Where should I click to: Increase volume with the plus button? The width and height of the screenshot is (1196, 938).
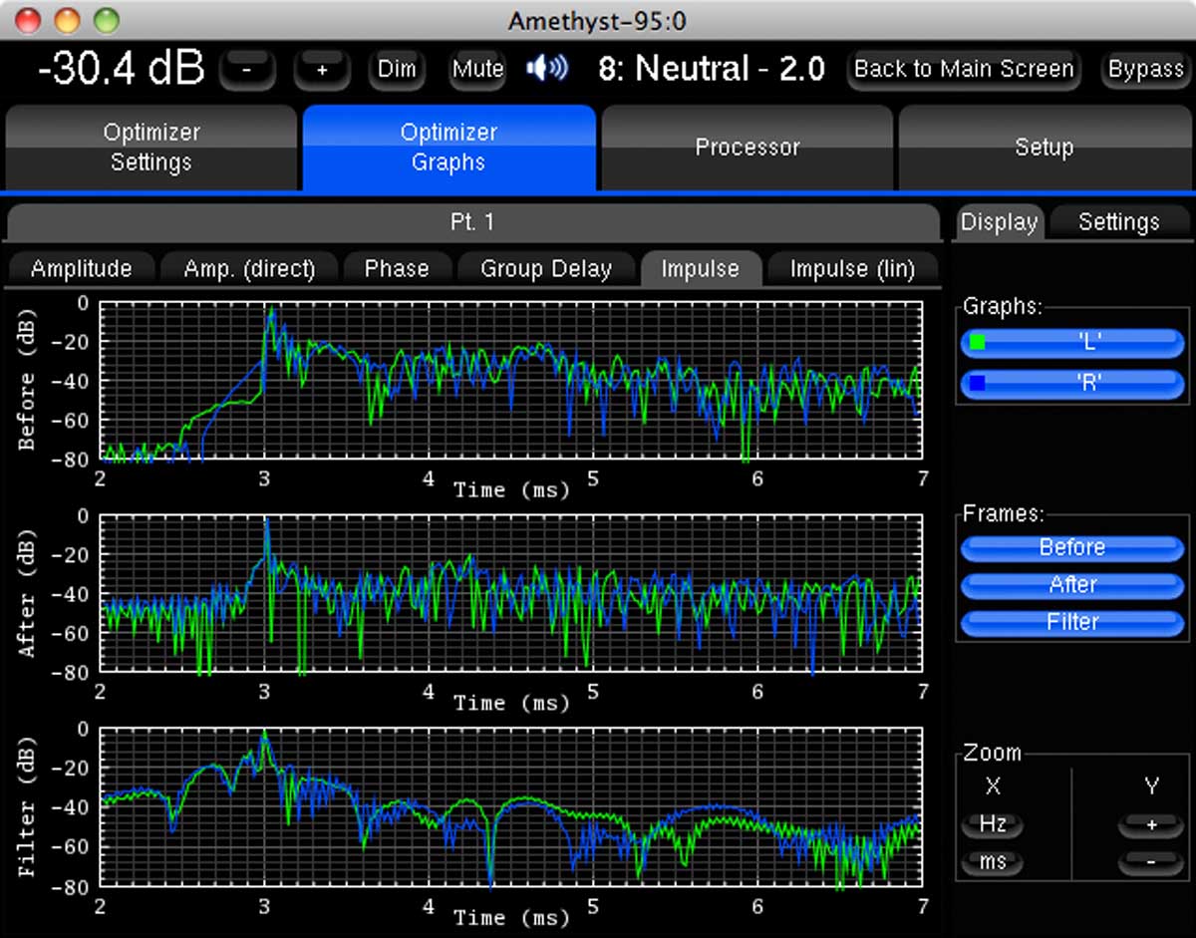click(x=322, y=70)
